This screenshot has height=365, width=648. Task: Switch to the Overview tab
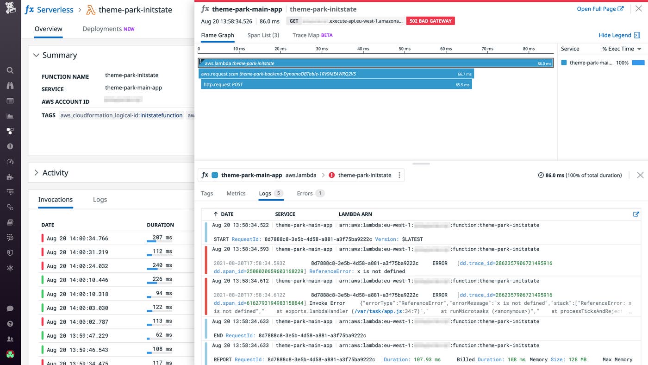point(48,29)
